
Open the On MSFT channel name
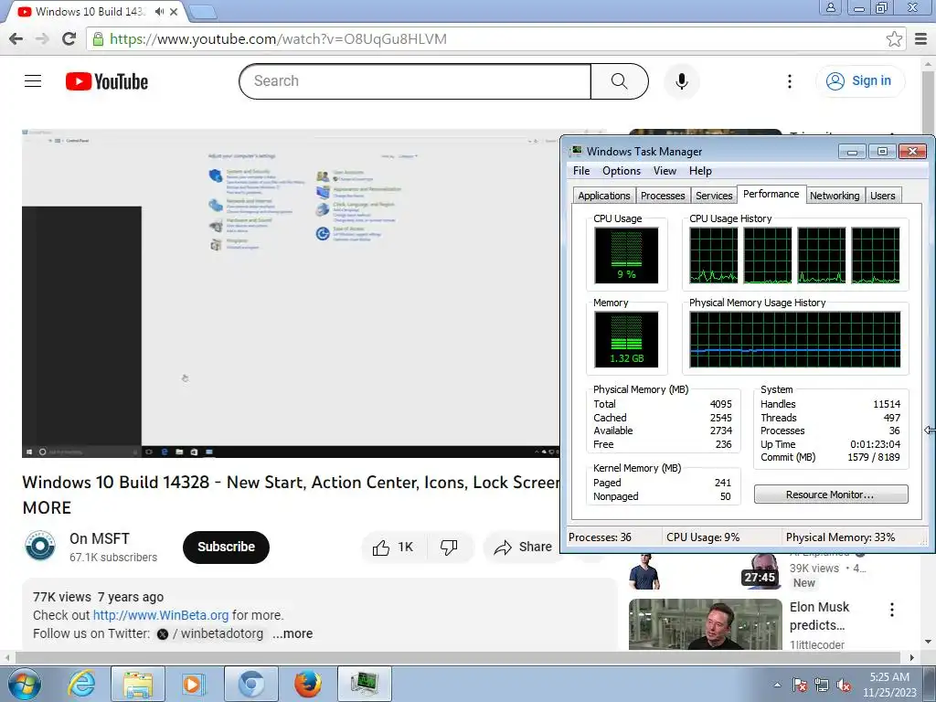click(x=99, y=538)
